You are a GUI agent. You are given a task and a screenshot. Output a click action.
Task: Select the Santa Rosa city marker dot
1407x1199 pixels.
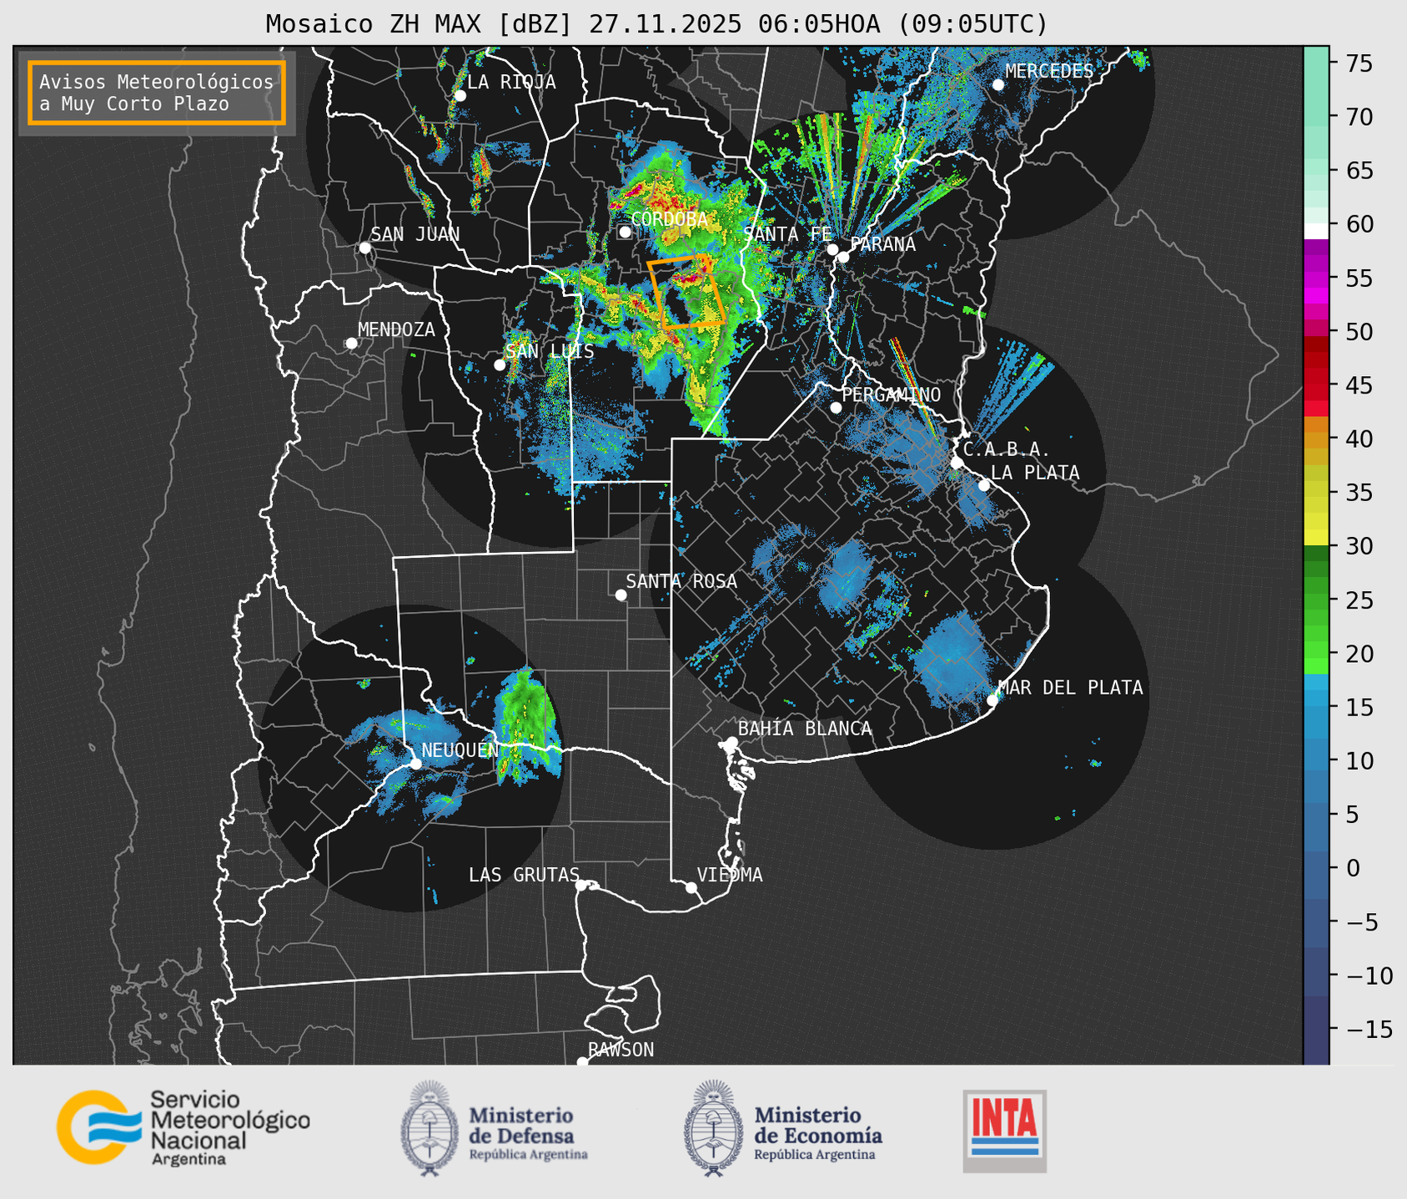point(621,594)
